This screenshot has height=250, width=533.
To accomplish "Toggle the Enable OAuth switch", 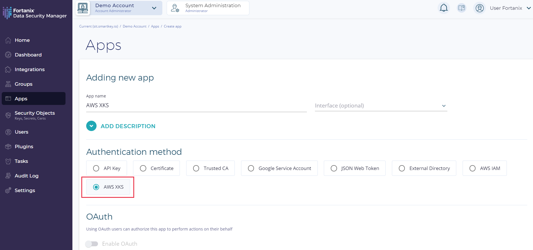I will pyautogui.click(x=92, y=244).
